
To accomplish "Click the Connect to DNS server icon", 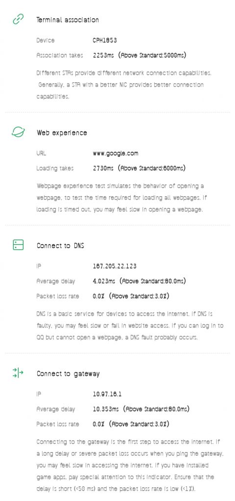I will [18, 245].
